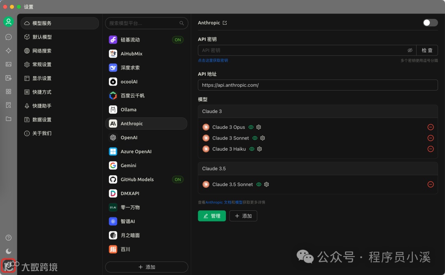
Task: Select the AiHubMix provider
Action: pos(146,54)
